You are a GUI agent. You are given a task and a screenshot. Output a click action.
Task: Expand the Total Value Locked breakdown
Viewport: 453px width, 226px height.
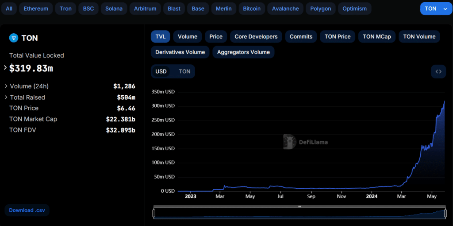pos(5,68)
